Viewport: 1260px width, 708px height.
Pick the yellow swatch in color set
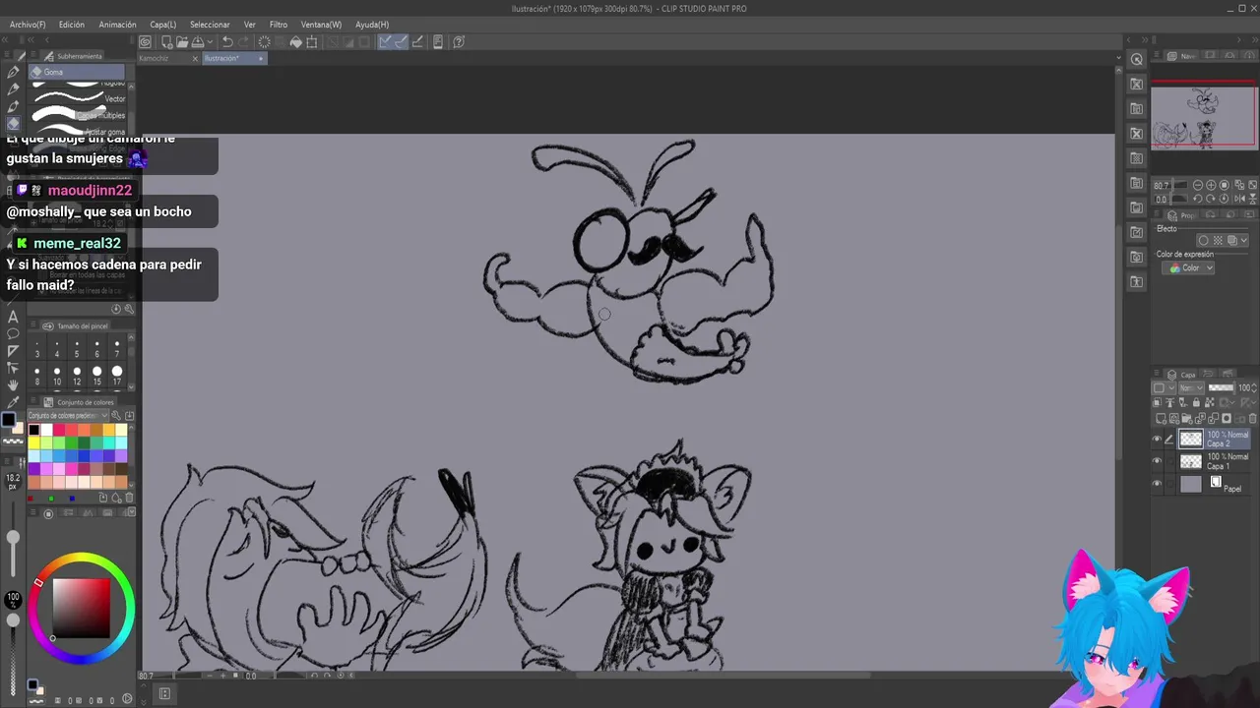tap(33, 443)
